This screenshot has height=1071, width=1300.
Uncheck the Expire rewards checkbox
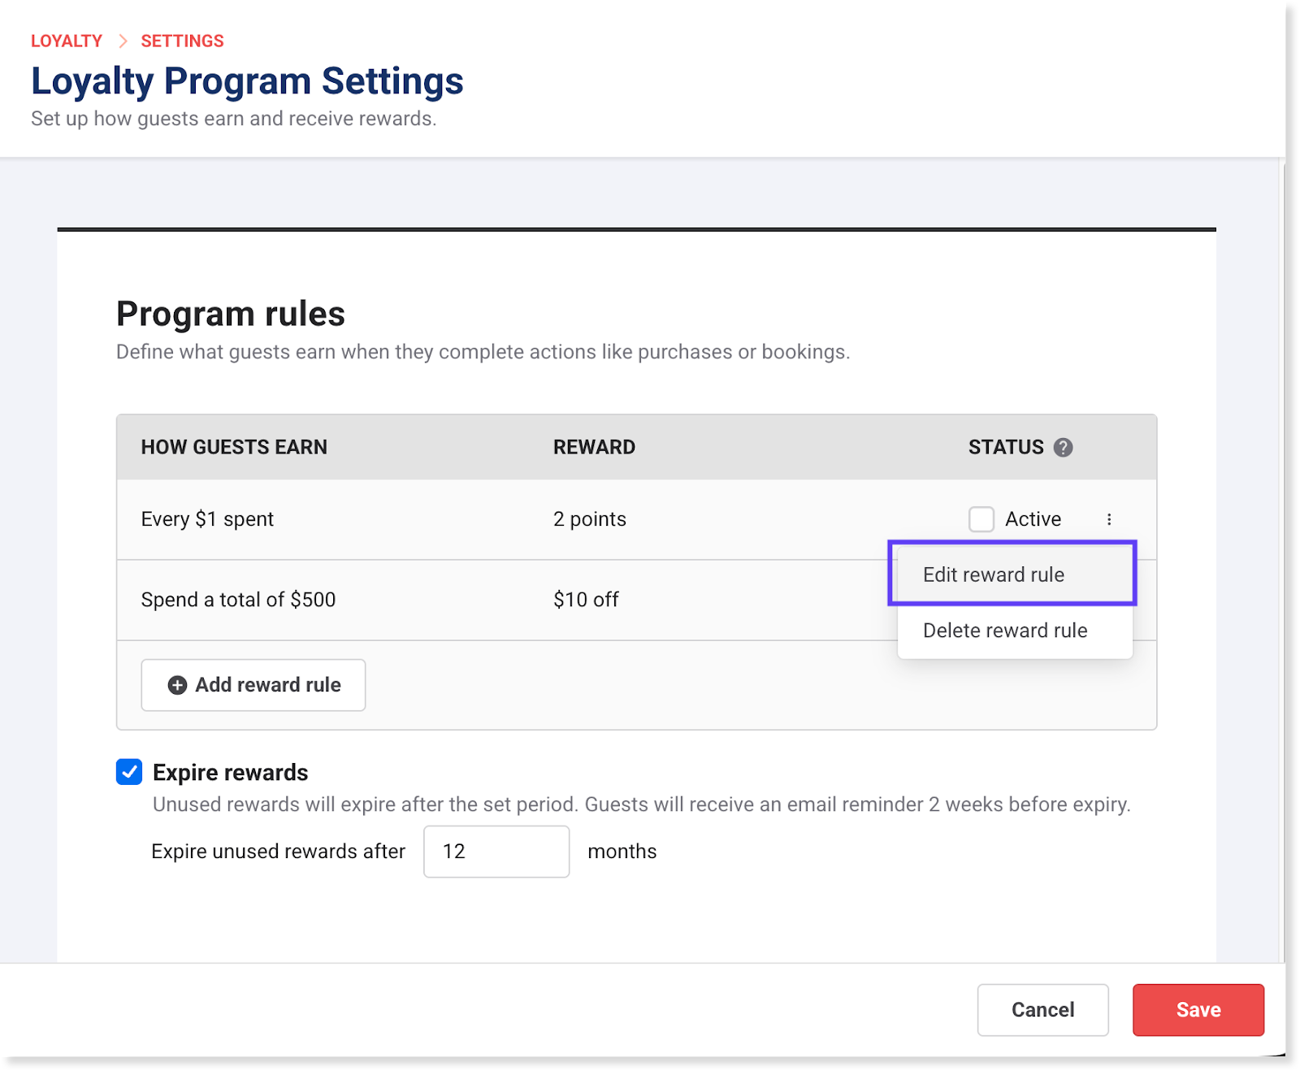(129, 772)
